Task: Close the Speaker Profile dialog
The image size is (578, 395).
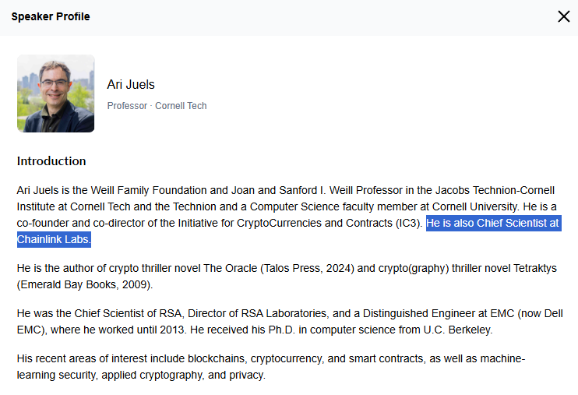Action: [x=564, y=16]
